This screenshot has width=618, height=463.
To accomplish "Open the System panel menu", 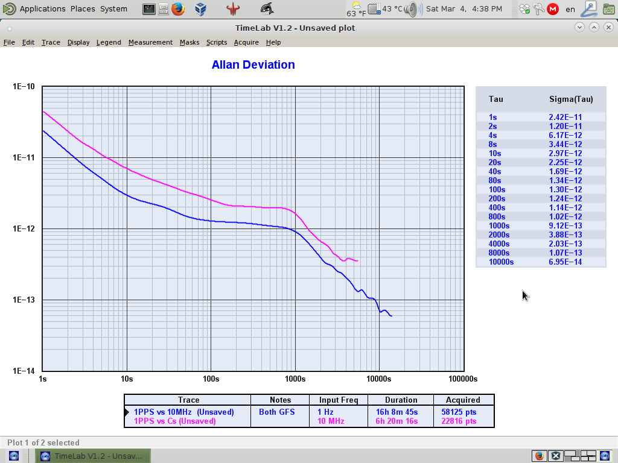I will 113,8.
